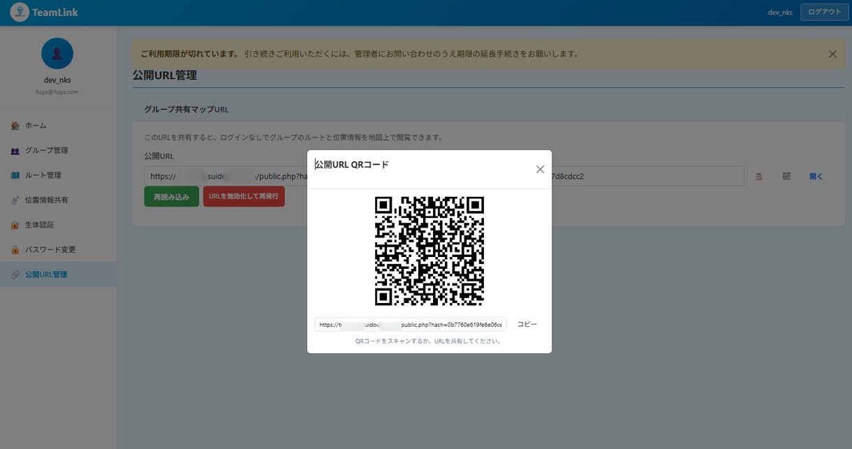This screenshot has height=449, width=852.
Task: Click the biometric lock icon
Action: [x=15, y=225]
